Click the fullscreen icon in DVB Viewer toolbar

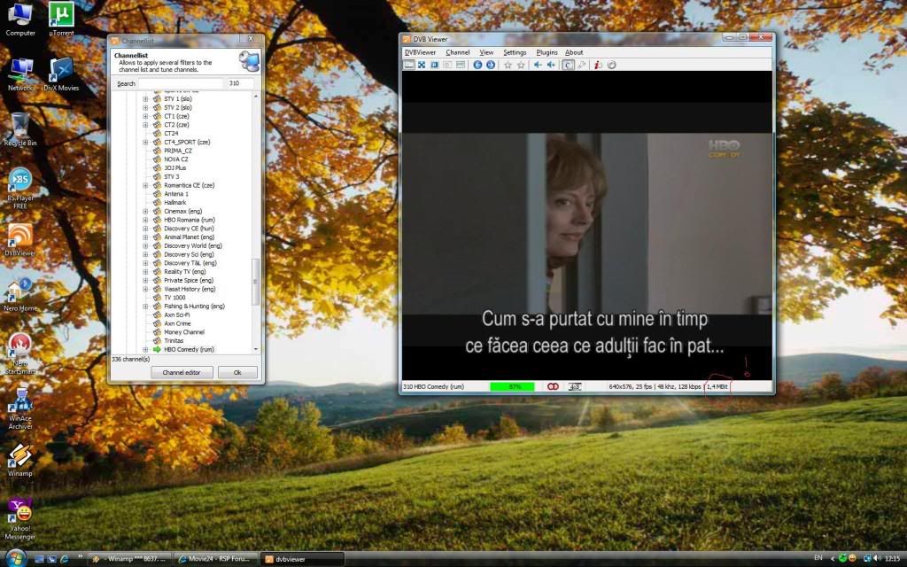(422, 65)
